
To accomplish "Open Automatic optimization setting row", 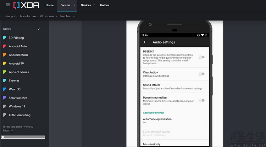I will (175, 120).
